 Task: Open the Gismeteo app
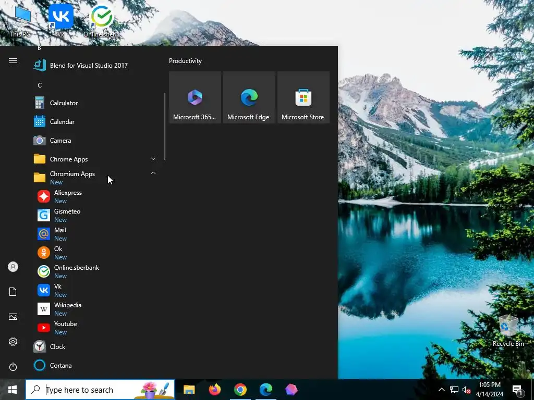95,215
